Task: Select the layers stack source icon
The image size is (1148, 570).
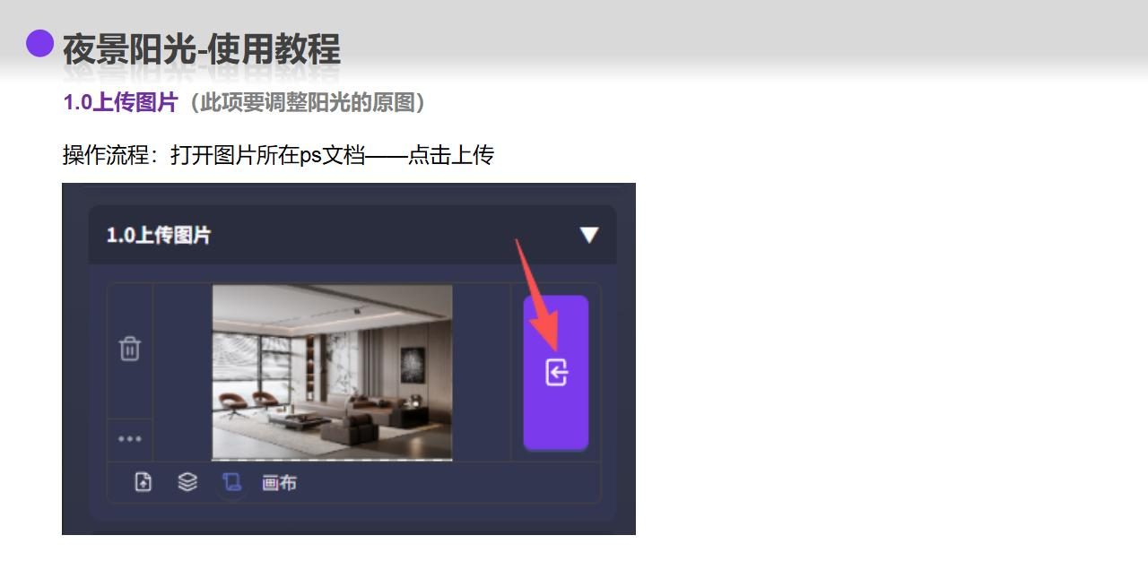Action: [x=187, y=482]
